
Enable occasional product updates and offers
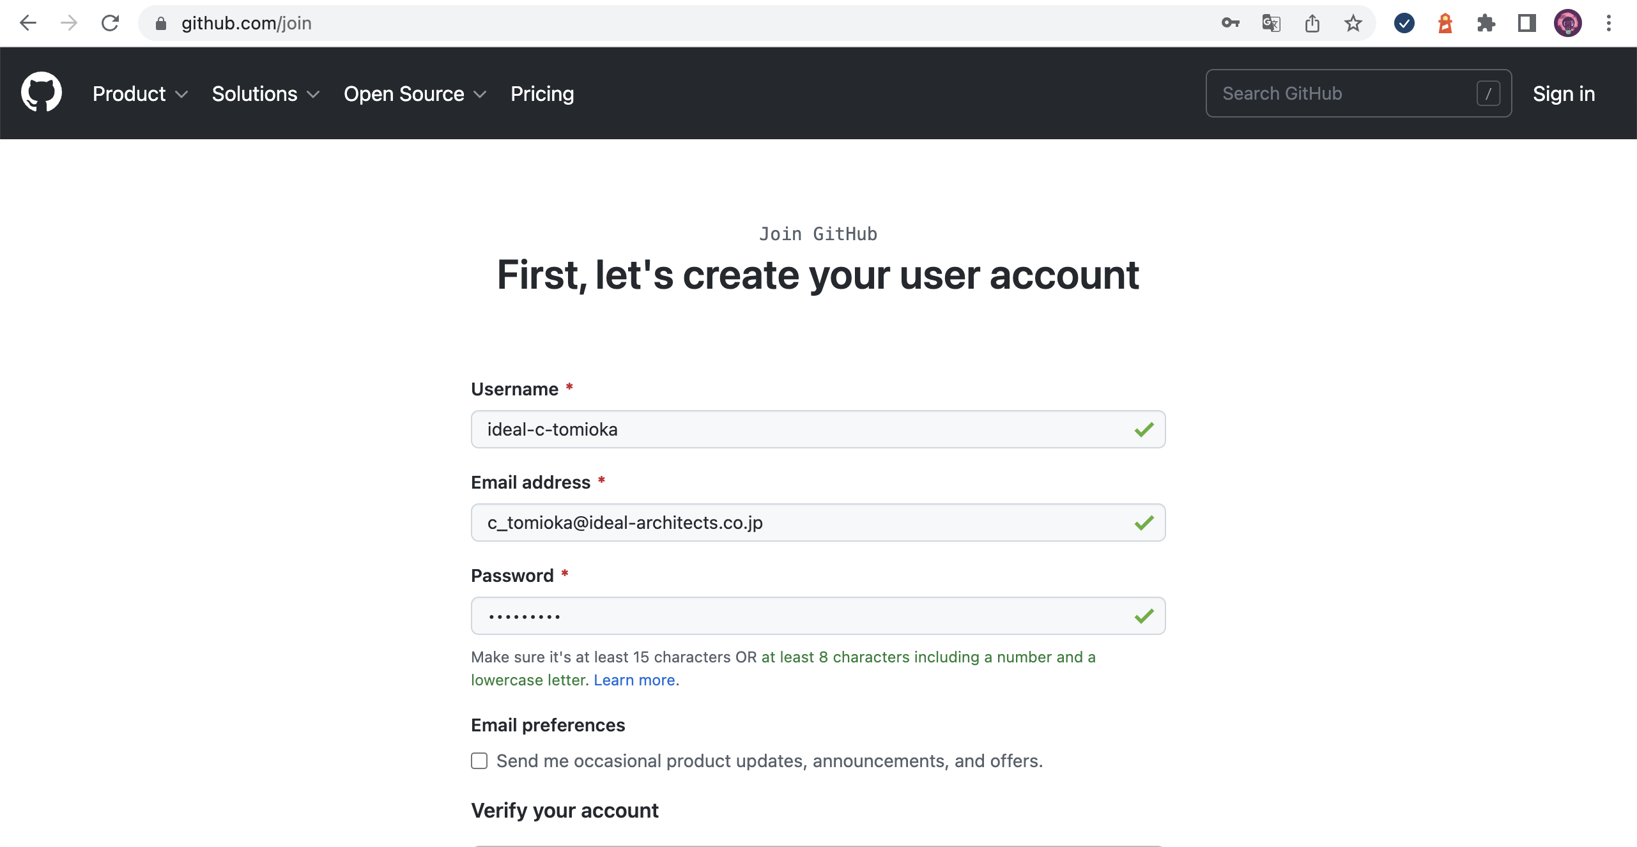(479, 761)
